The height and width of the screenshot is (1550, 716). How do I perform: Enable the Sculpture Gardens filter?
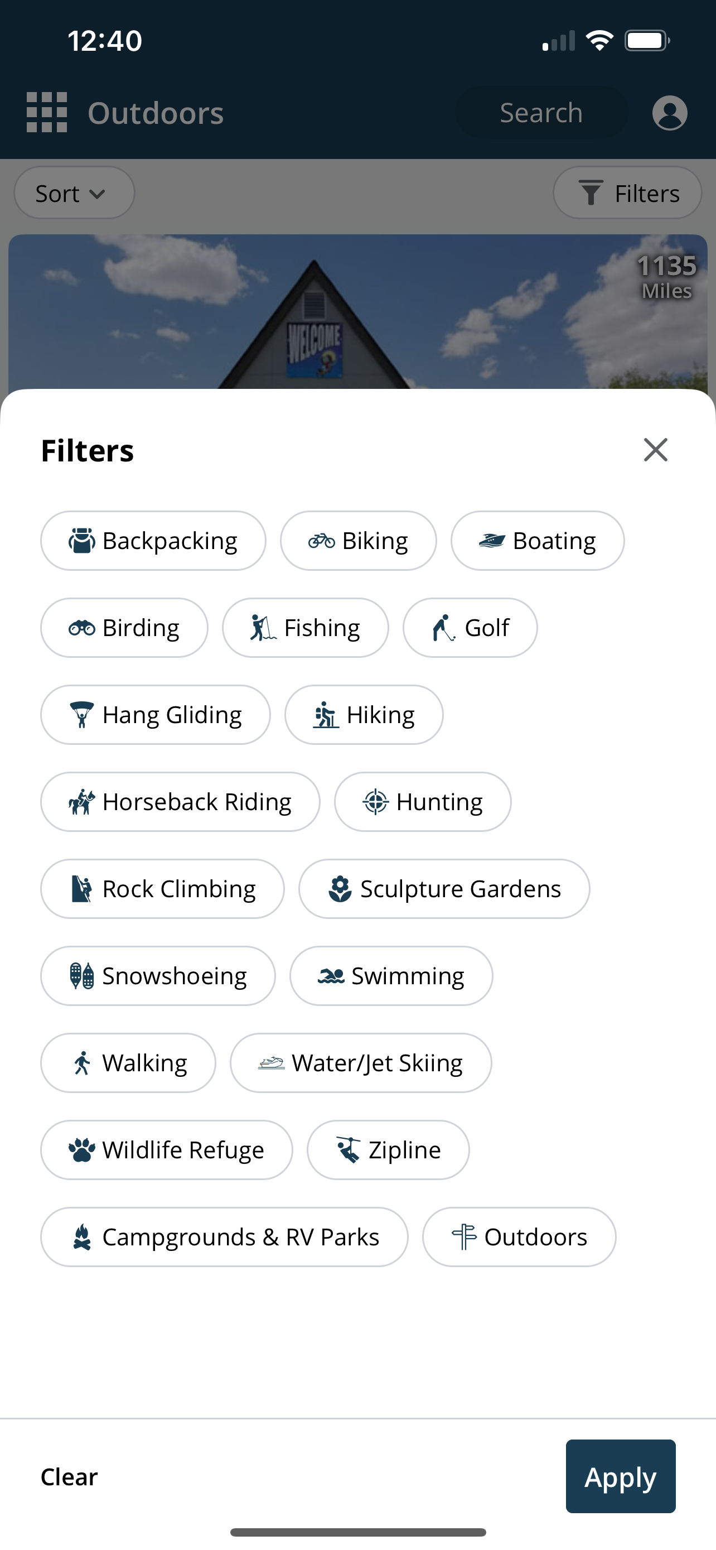pos(444,889)
